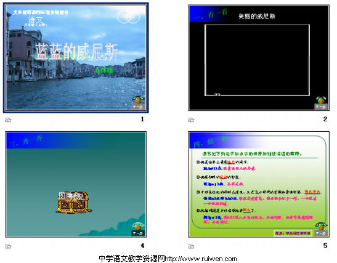Click the overlapping circles graphic on slide 1

129,17
